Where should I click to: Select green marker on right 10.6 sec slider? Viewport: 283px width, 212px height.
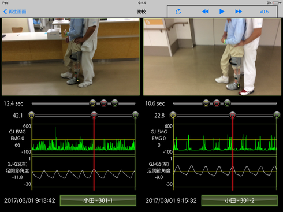[227, 103]
